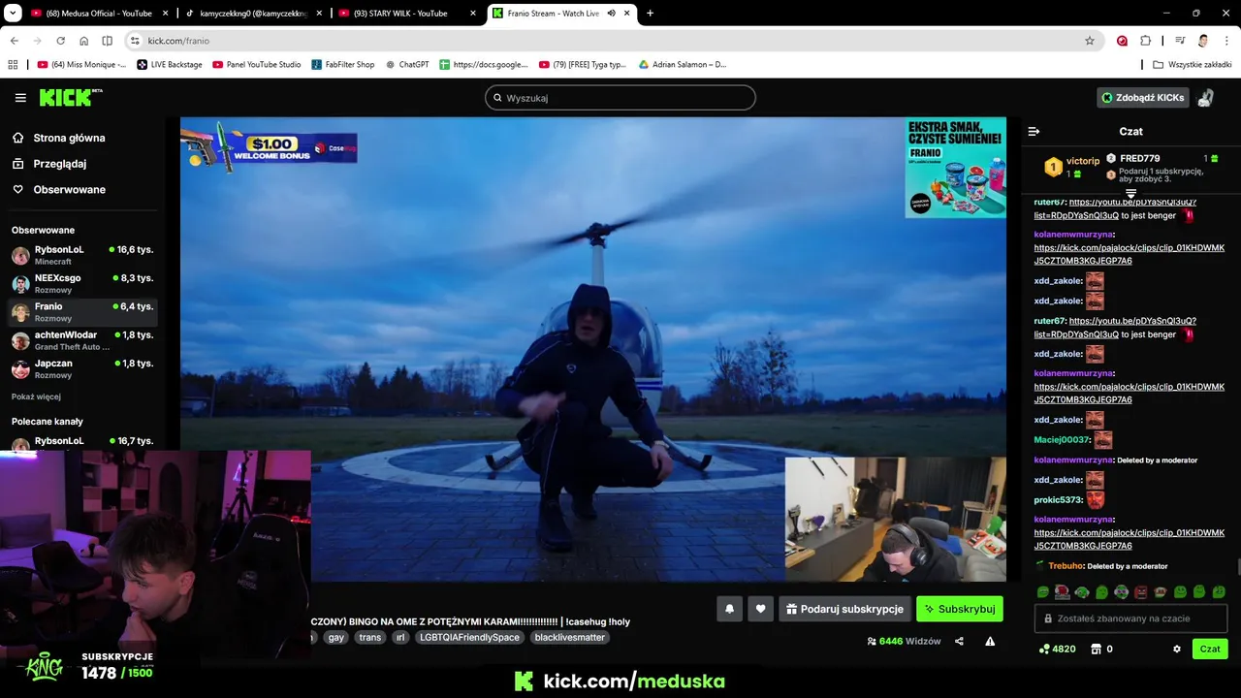
Task: Open a new Chrome tab
Action: pos(650,14)
